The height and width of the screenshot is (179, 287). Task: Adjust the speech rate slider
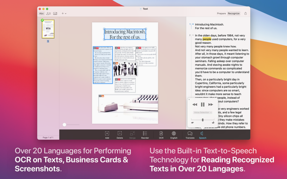(203, 120)
